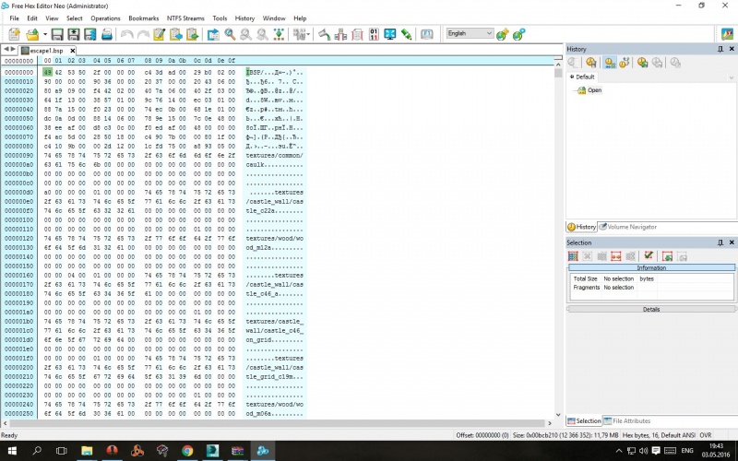Click the branch-with-clock icon in History panel
Screen dimensions: 738x461
625,63
